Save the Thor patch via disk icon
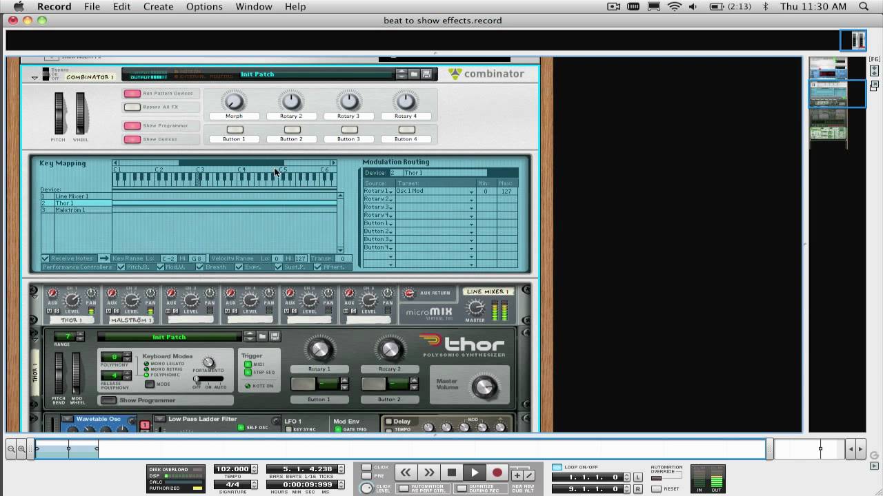 tap(275, 336)
